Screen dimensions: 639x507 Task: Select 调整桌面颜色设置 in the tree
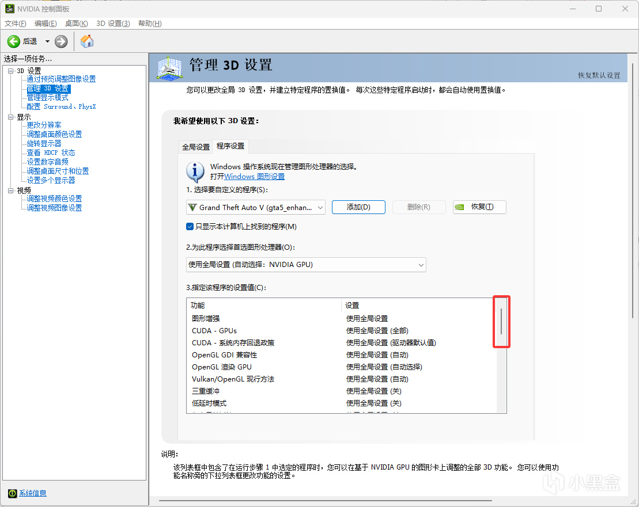54,134
